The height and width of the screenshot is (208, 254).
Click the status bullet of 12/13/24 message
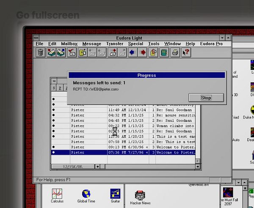pyautogui.click(x=54, y=110)
